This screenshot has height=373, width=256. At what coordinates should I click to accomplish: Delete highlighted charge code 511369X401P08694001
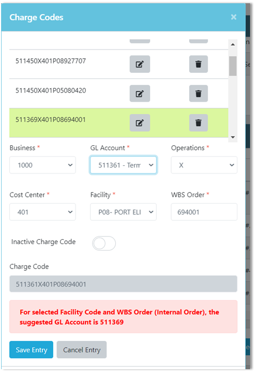tap(198, 123)
